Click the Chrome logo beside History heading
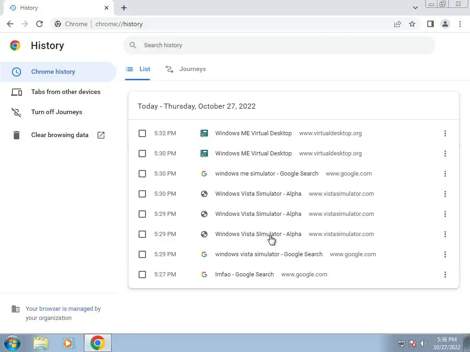The height and width of the screenshot is (352, 470). [15, 45]
